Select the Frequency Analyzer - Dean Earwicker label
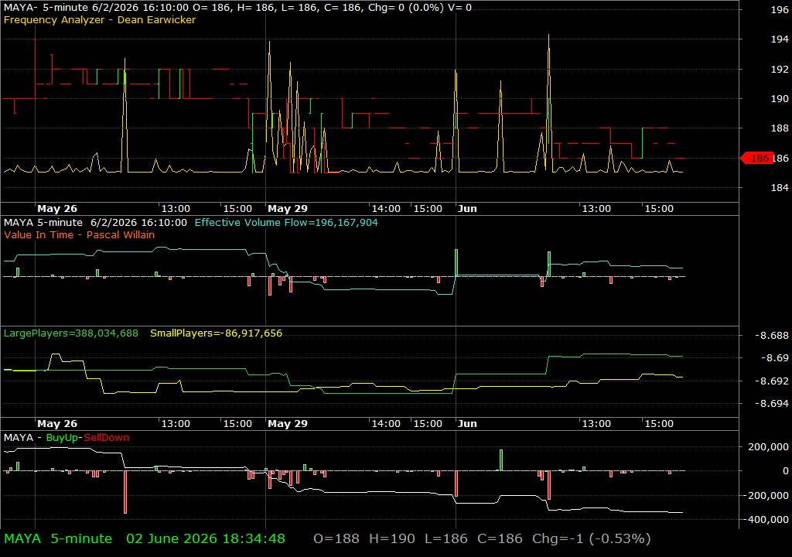The image size is (792, 557). click(x=100, y=20)
